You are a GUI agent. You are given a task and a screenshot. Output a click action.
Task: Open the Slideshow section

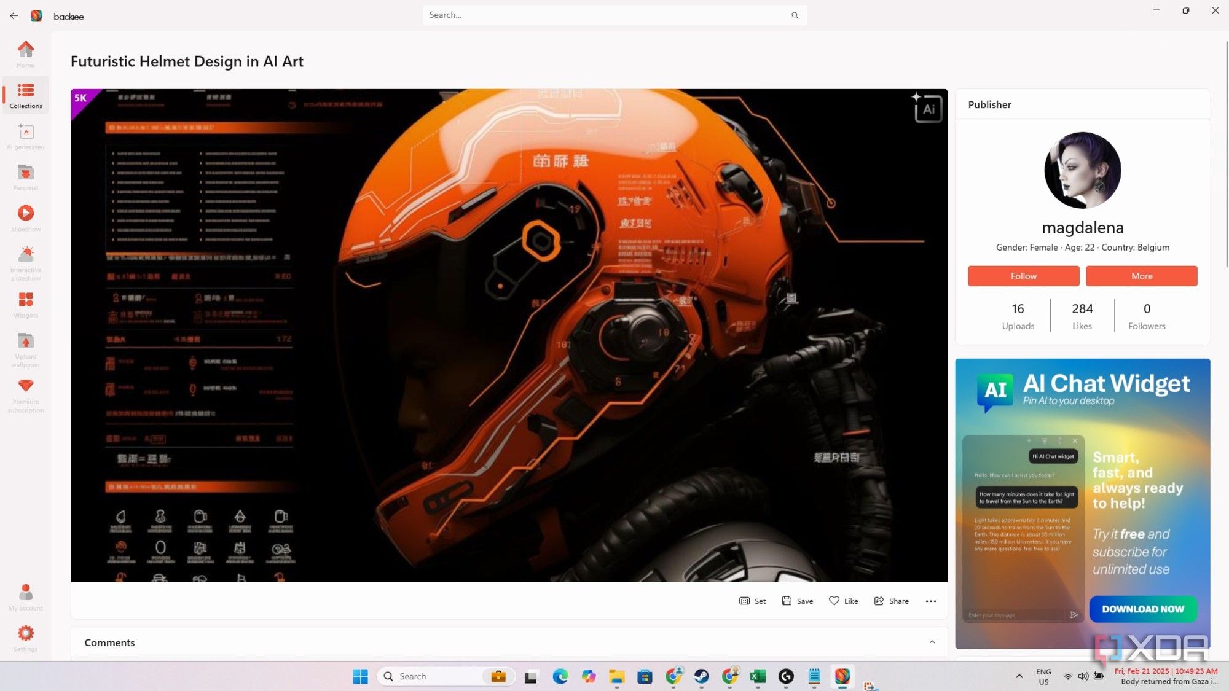click(x=25, y=219)
